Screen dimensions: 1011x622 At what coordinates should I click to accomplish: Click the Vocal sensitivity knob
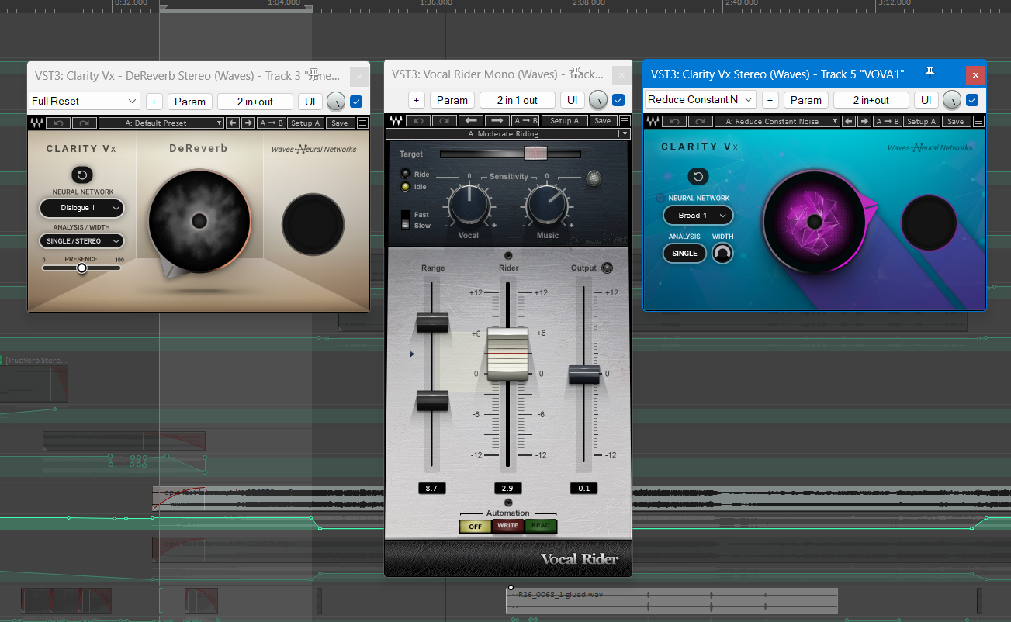pos(469,205)
